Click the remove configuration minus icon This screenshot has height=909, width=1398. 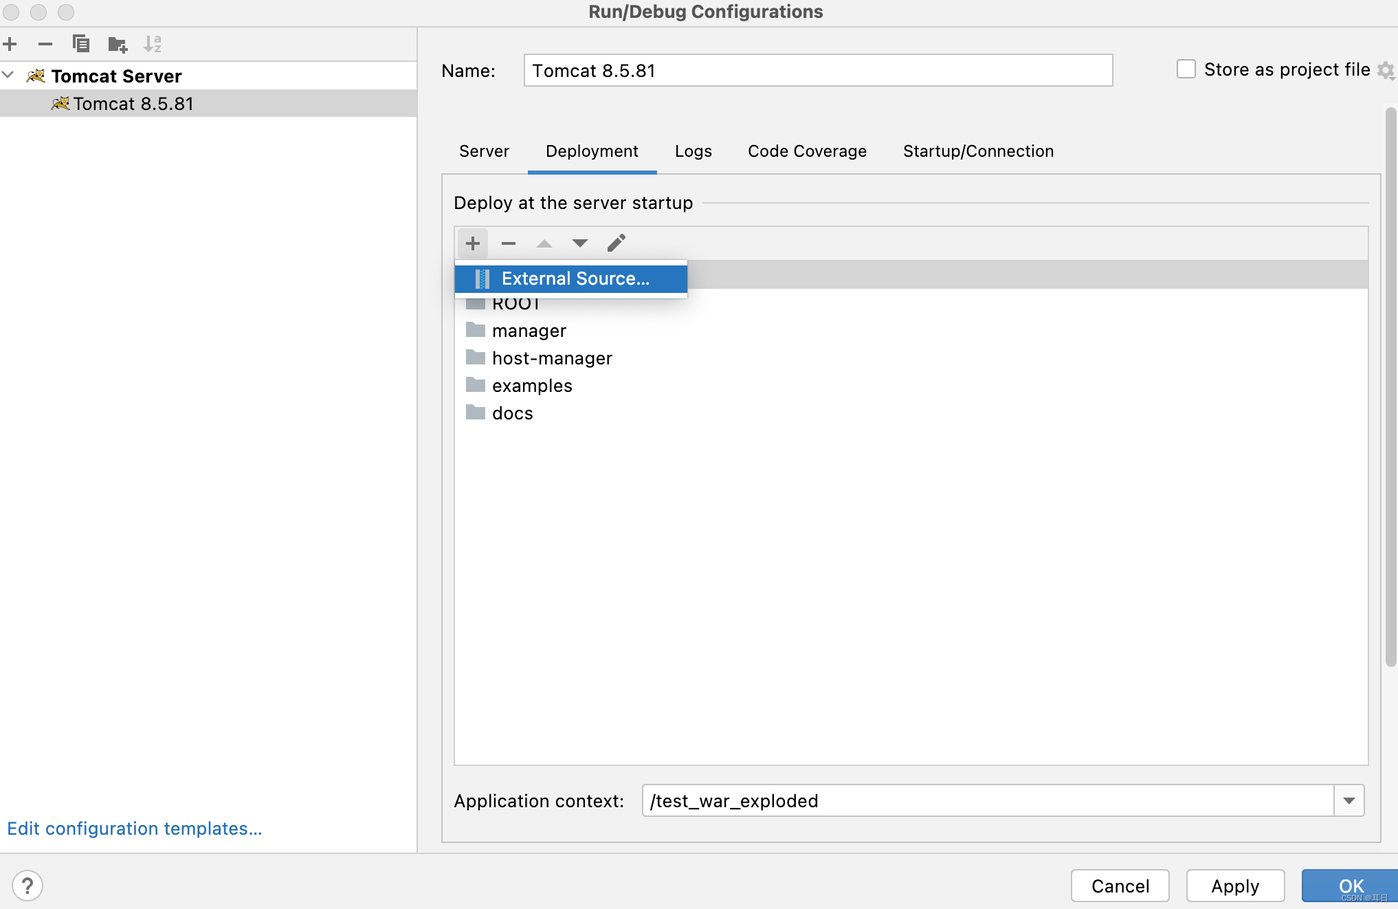point(46,44)
